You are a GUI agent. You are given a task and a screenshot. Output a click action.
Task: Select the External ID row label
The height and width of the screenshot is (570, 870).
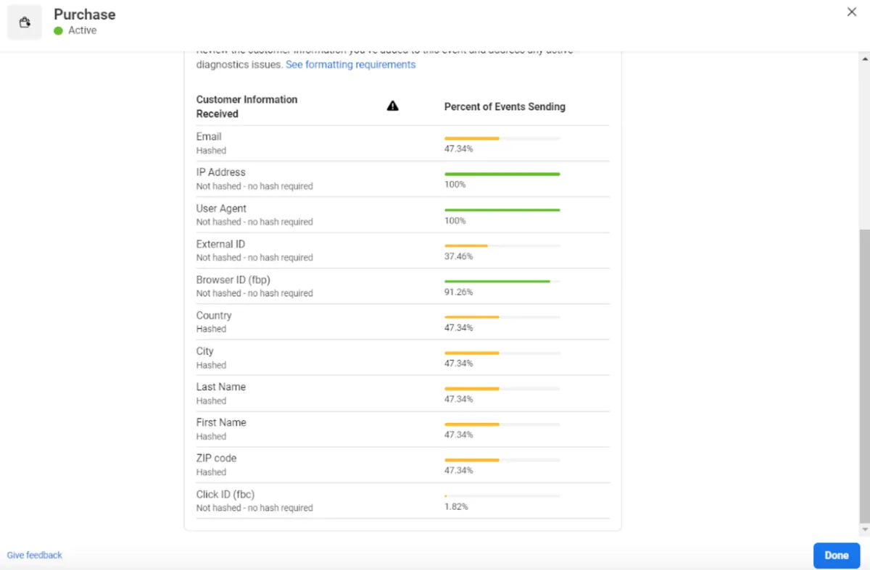pyautogui.click(x=220, y=244)
